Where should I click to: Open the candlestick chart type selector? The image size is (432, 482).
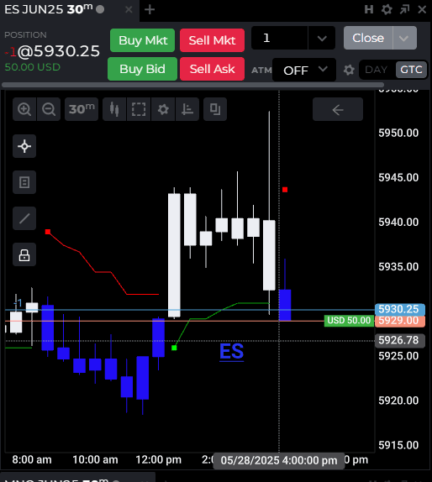tap(114, 109)
